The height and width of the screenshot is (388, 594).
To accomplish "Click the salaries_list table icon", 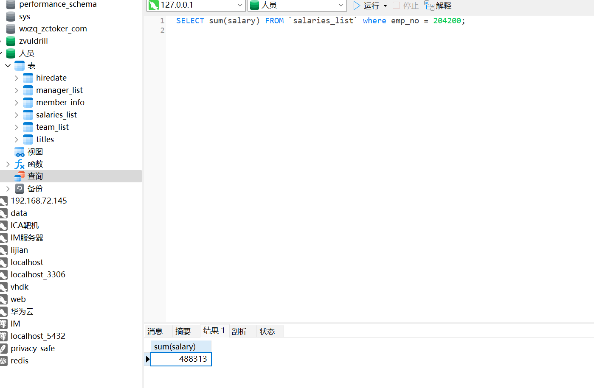I will 28,115.
